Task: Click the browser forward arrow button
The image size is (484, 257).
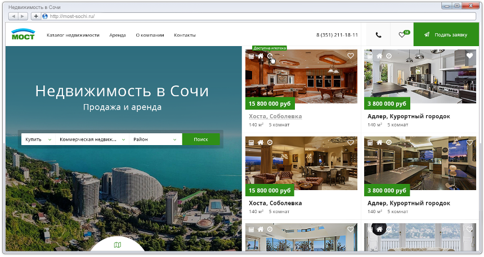Action: (23, 16)
